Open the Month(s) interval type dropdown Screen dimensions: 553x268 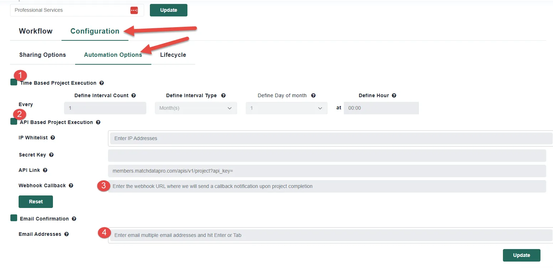[196, 108]
